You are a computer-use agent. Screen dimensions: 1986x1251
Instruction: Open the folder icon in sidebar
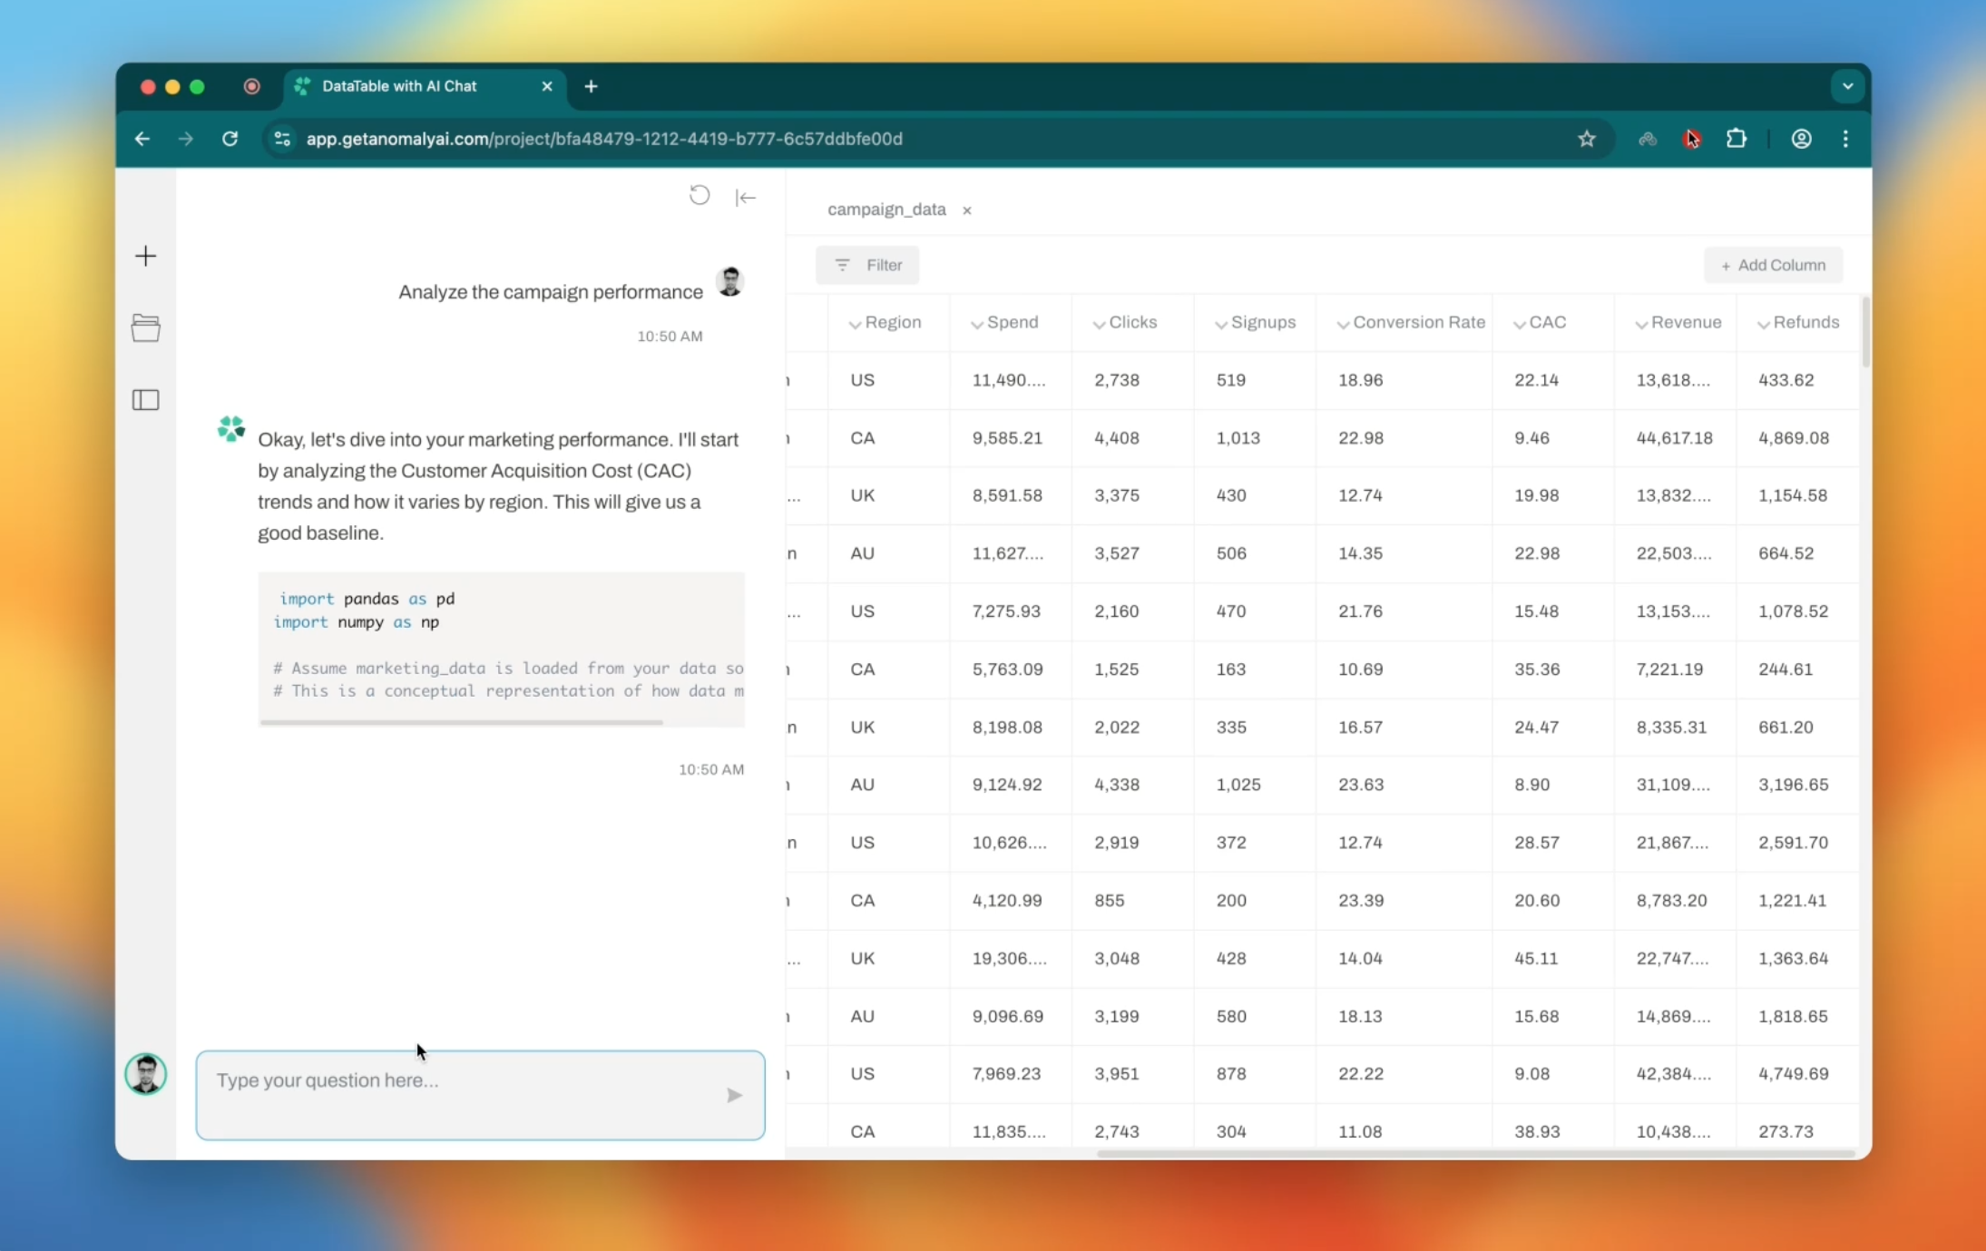pyautogui.click(x=145, y=327)
